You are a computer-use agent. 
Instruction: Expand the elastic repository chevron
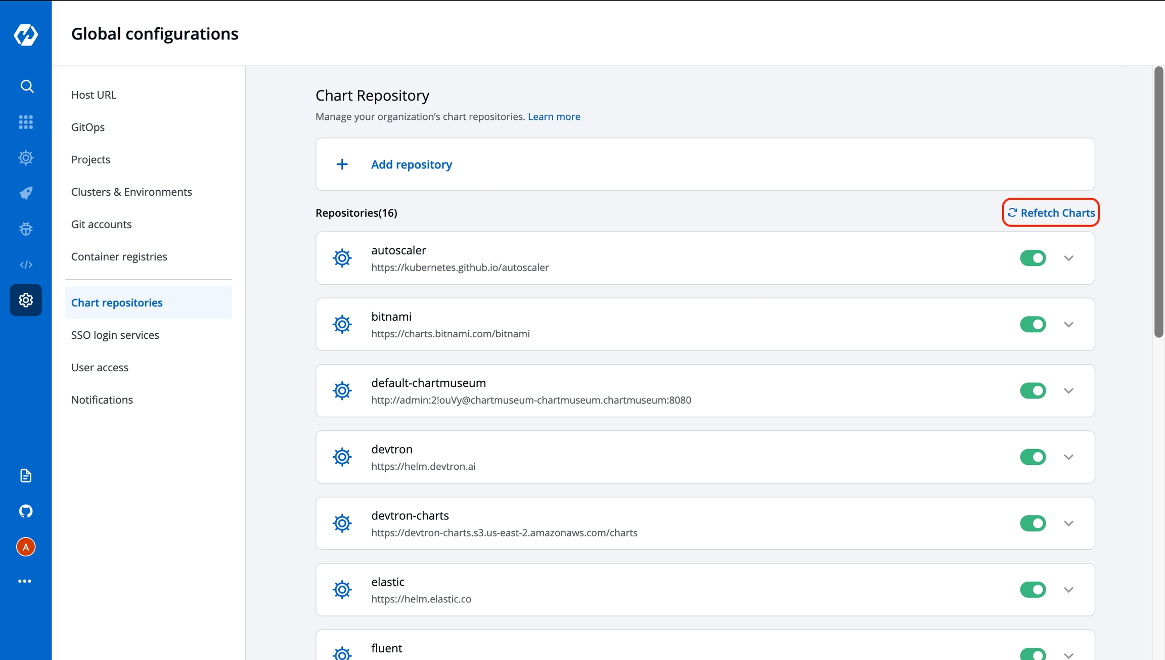tap(1068, 589)
